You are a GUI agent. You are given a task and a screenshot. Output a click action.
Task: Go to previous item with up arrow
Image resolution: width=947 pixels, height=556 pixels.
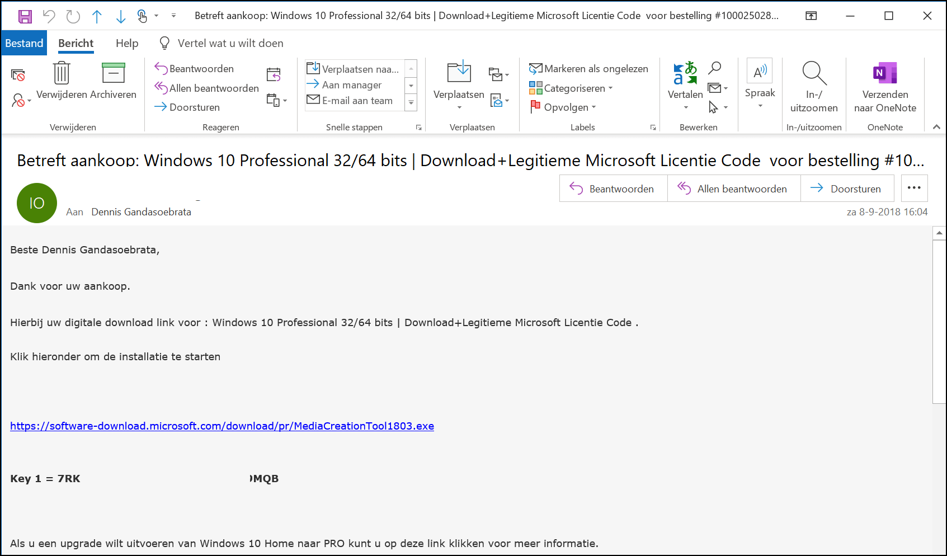[97, 16]
